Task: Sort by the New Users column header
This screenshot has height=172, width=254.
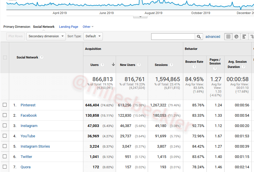Action: click(127, 65)
